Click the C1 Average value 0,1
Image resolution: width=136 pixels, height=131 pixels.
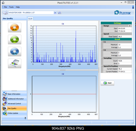[x=125, y=47]
